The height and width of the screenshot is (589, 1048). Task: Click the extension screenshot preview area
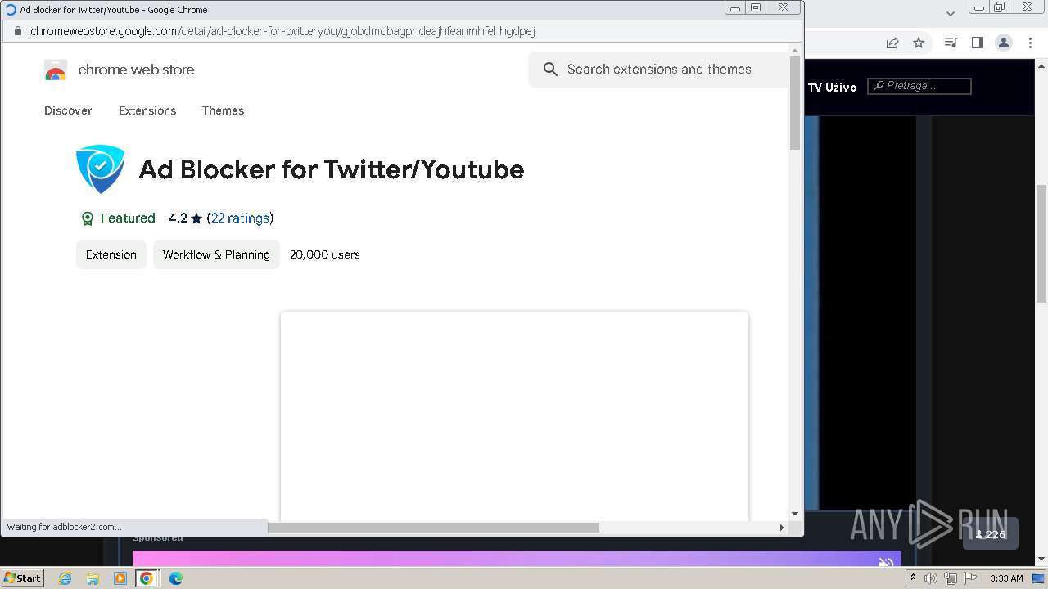click(x=514, y=416)
